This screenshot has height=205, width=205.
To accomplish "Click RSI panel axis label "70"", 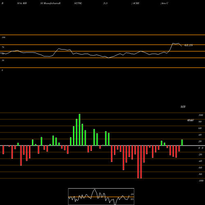I will pyautogui.click(x=3, y=47).
